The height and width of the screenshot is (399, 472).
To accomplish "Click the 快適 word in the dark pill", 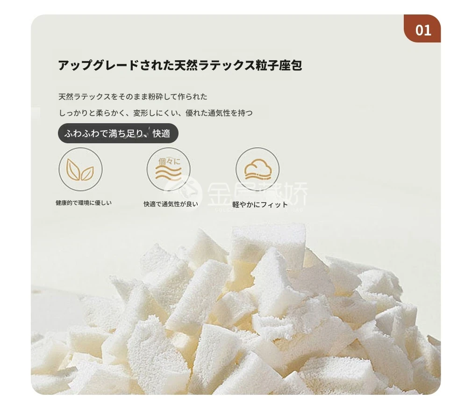I will pos(161,133).
